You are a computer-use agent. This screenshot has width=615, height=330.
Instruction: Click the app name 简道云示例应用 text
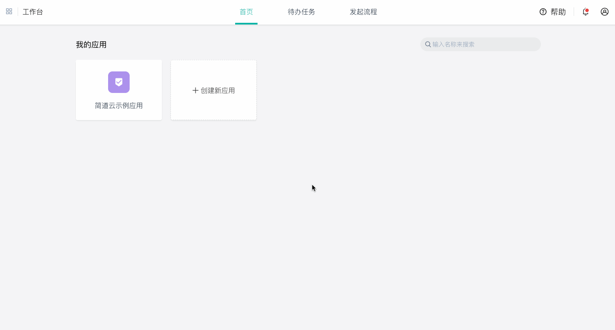point(118,105)
